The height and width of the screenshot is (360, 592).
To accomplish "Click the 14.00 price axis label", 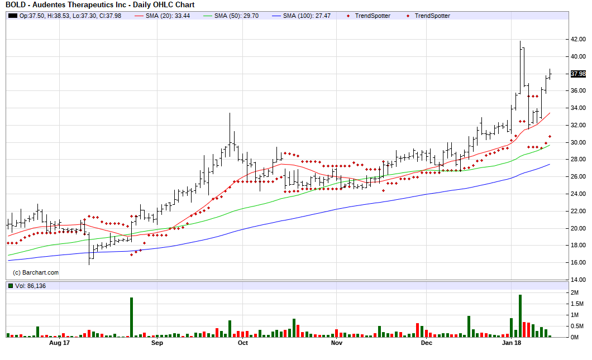I will (x=578, y=280).
